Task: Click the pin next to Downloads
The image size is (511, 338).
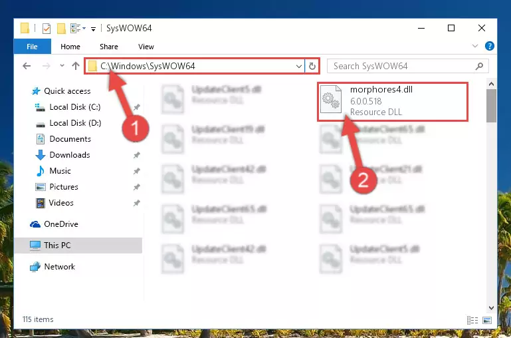Action: click(136, 155)
